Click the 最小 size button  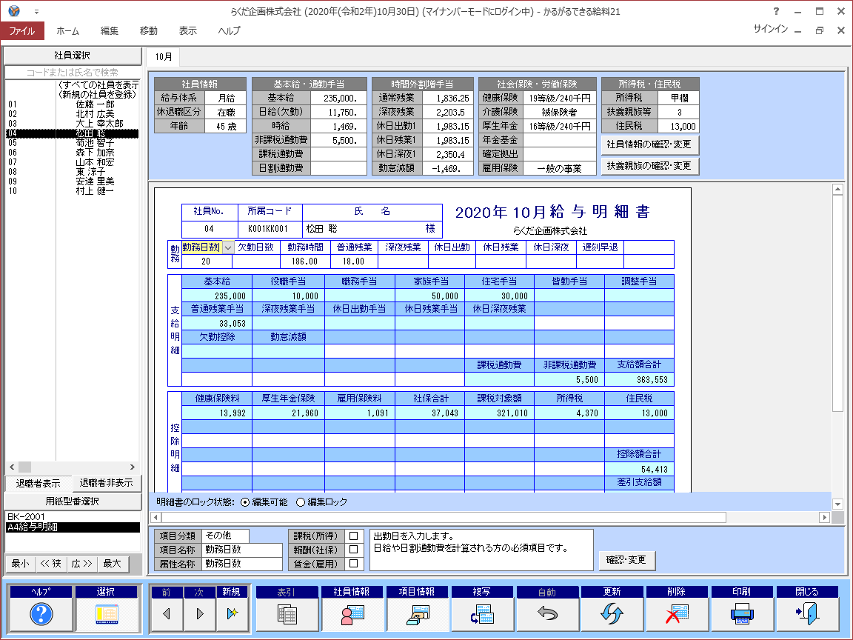coord(21,564)
